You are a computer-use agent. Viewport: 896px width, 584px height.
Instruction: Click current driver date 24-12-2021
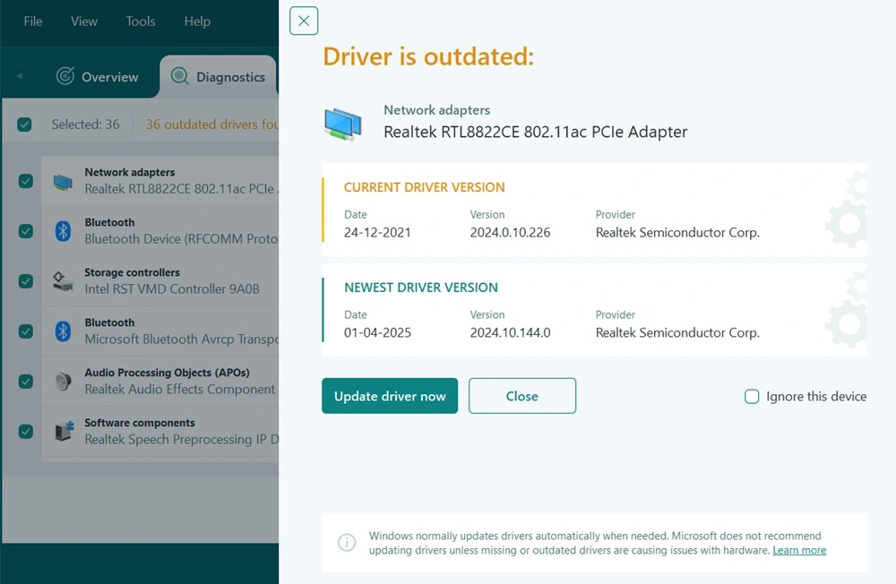(377, 233)
